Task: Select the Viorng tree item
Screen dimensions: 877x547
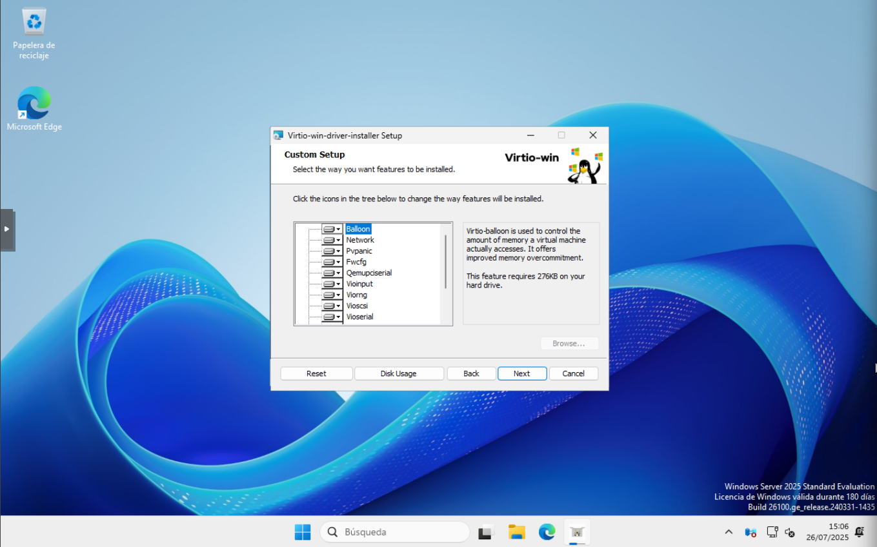Action: tap(356, 295)
